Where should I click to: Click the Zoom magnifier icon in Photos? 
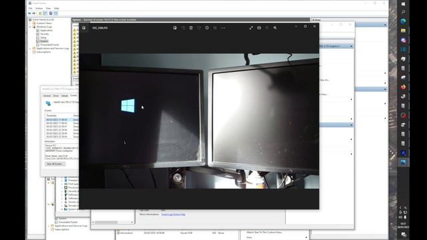pos(275,28)
